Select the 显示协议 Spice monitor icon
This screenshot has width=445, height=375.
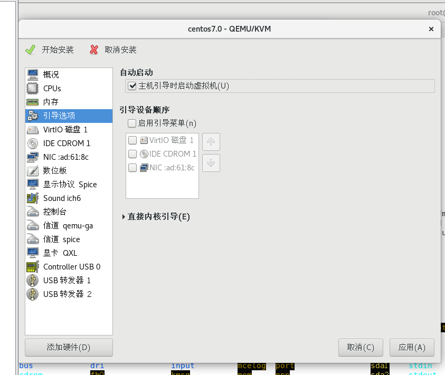[x=33, y=185]
